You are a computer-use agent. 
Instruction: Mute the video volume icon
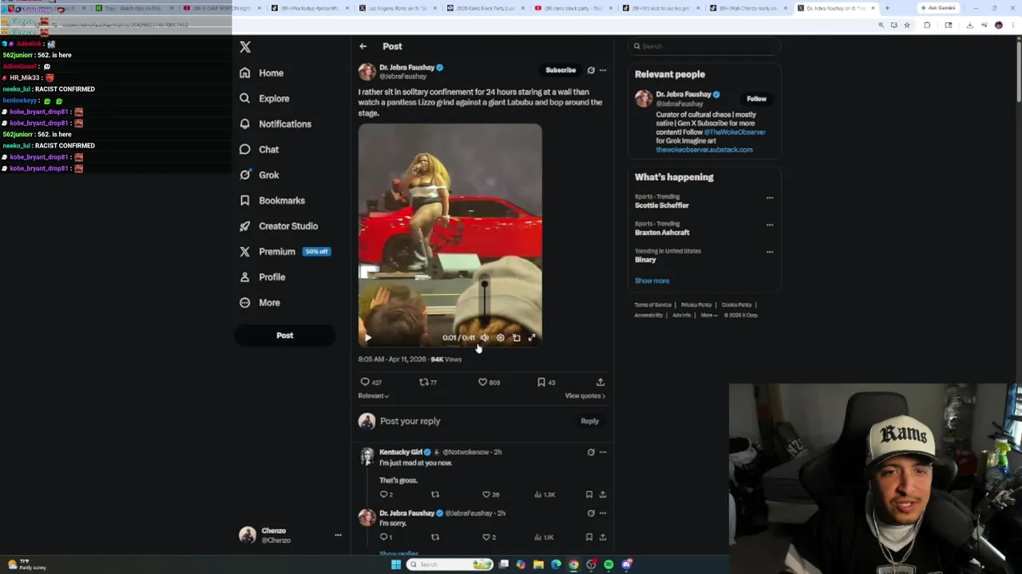[485, 337]
